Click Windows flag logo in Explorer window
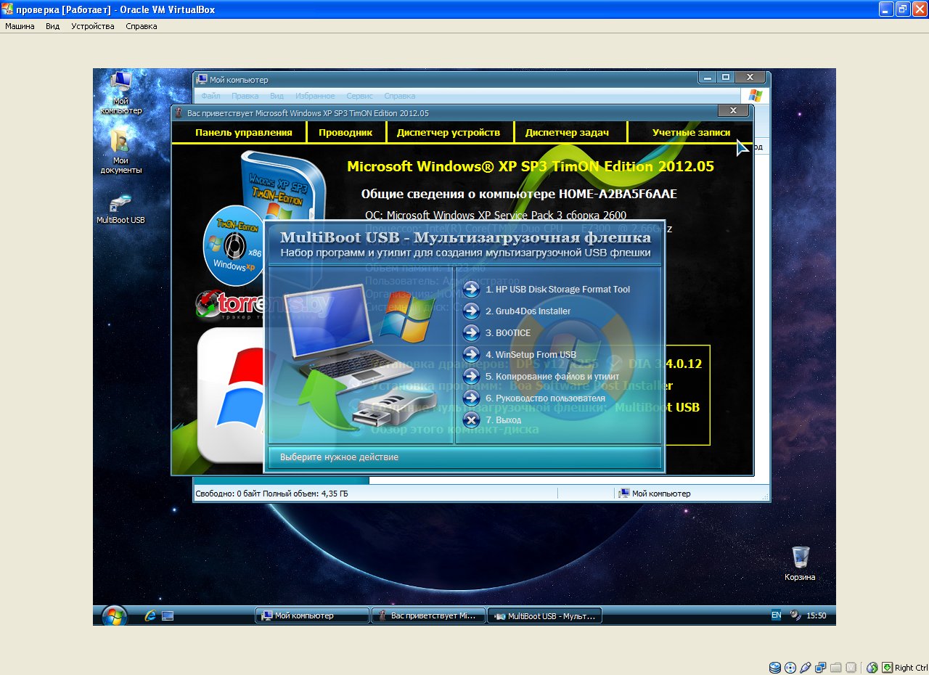 tap(755, 96)
